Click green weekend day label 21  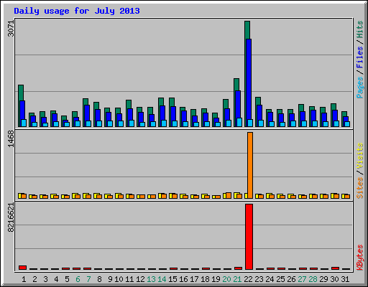click(x=237, y=279)
